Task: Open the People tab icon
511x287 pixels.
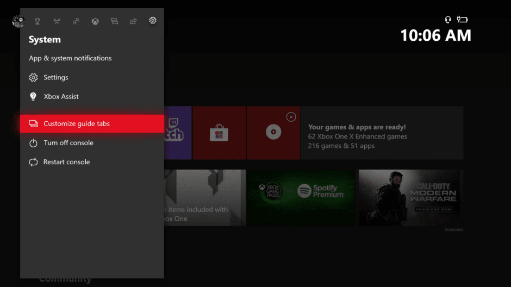Action: point(76,21)
